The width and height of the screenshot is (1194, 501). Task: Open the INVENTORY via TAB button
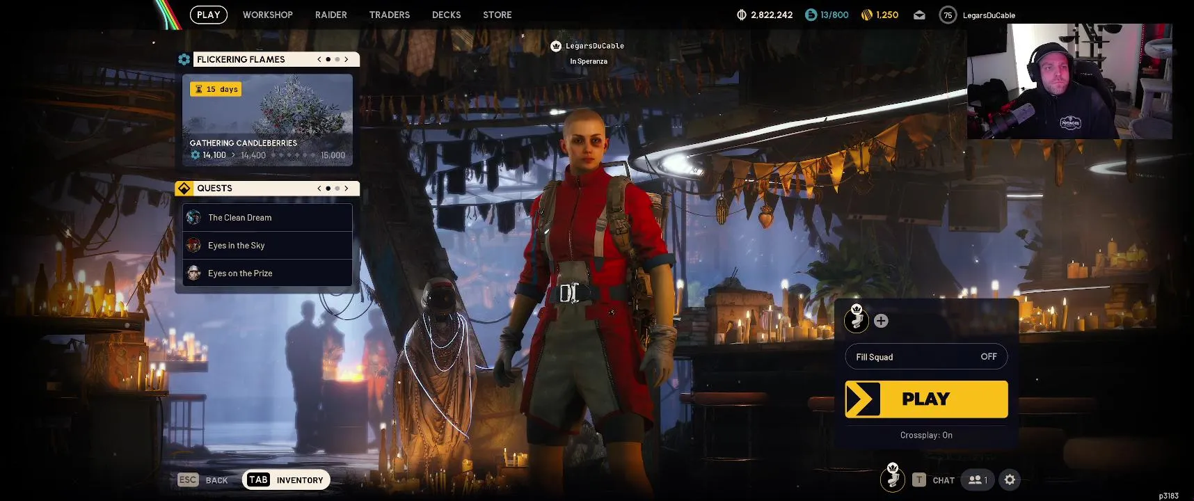(286, 479)
